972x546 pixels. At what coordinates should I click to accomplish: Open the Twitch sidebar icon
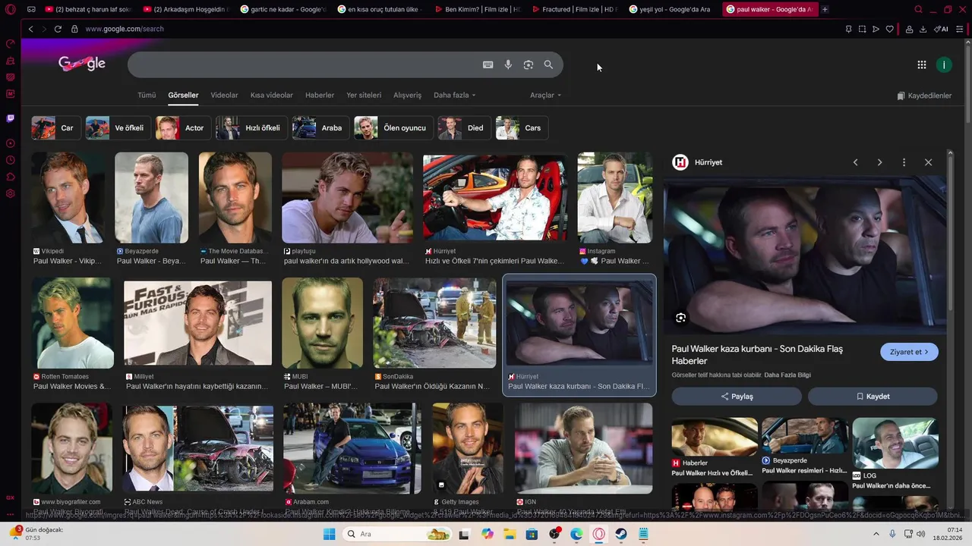tap(11, 118)
